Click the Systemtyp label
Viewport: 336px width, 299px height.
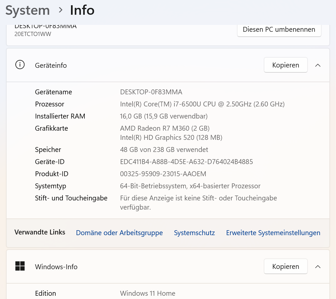[51, 186]
